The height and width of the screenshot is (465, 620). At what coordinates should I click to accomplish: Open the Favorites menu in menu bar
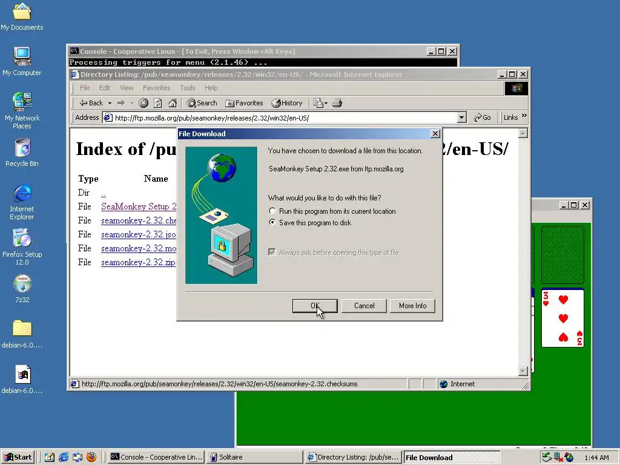[x=157, y=88]
